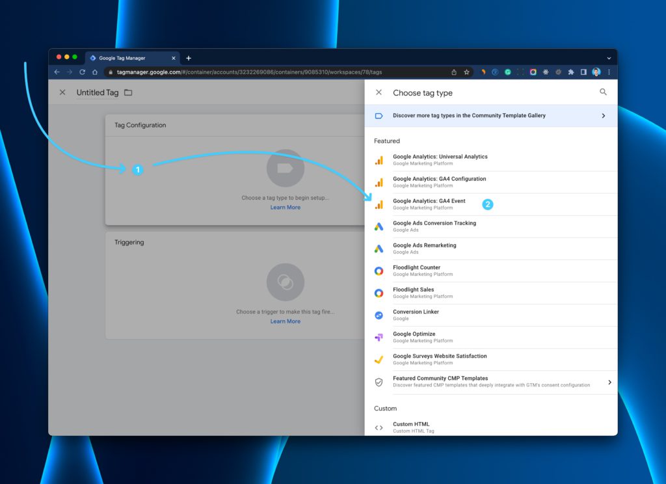Expand Featured Community CMP Templates arrow
The image size is (666, 484).
(609, 382)
